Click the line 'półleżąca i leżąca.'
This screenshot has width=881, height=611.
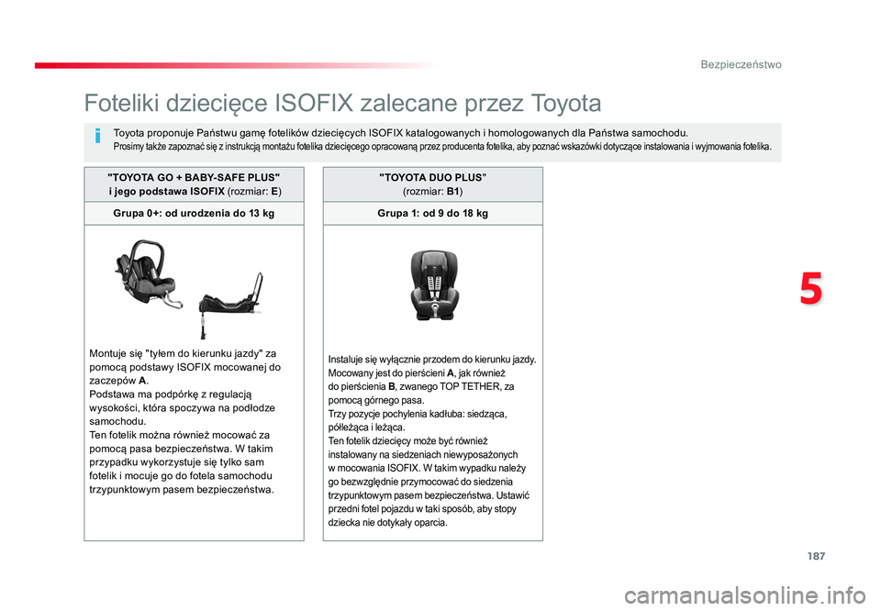point(366,428)
